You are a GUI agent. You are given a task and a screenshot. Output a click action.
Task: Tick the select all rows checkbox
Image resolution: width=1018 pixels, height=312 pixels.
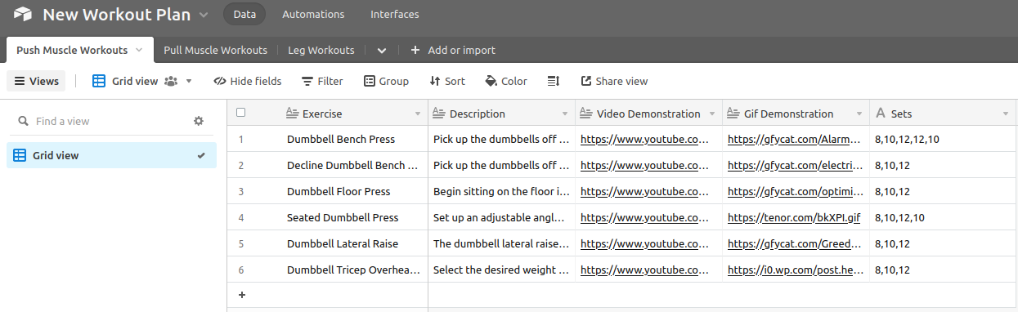click(x=240, y=113)
